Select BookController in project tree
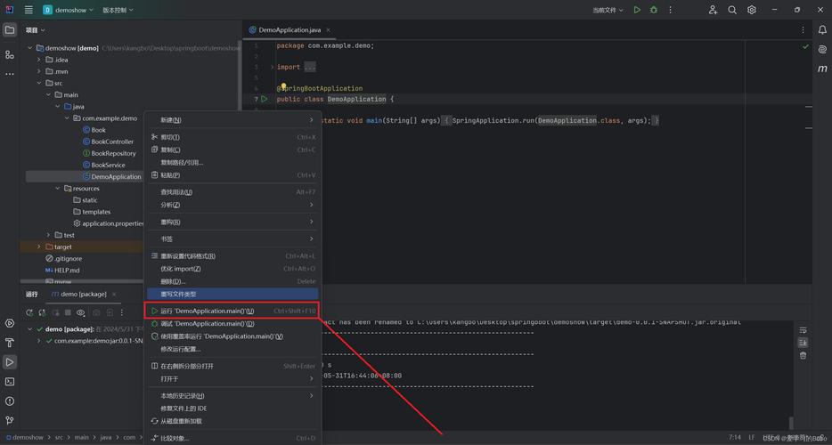The height and width of the screenshot is (445, 832). pos(112,142)
